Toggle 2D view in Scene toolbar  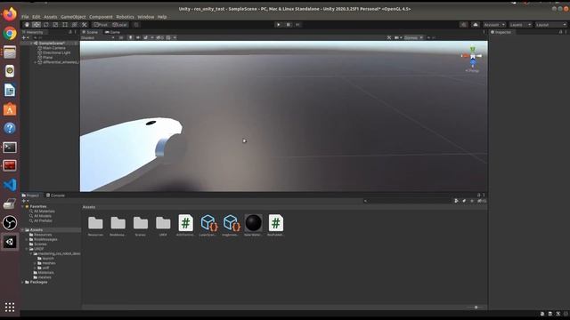(121, 37)
